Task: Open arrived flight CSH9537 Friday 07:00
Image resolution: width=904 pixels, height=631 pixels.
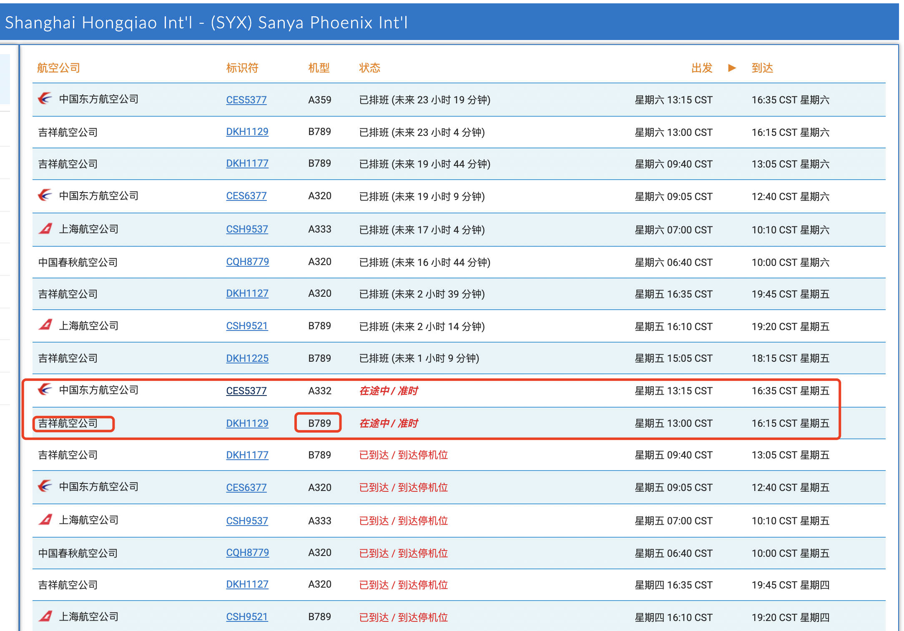Action: 247,521
